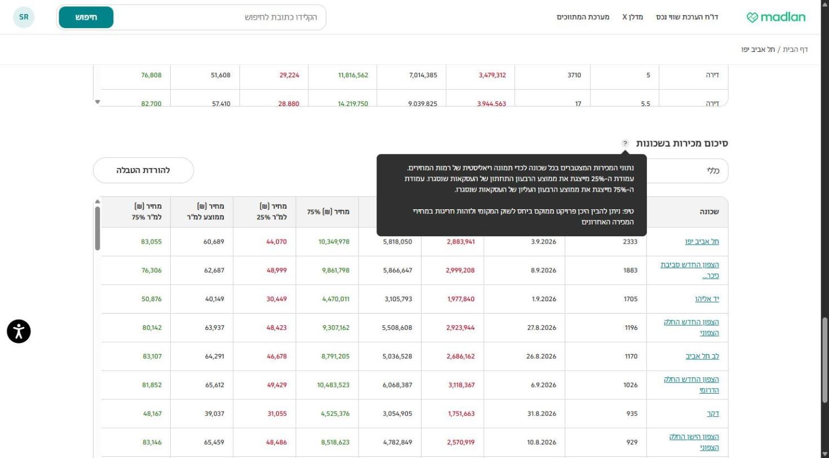
Task: Select the 83,146 price per meter cell
Action: coord(136,442)
